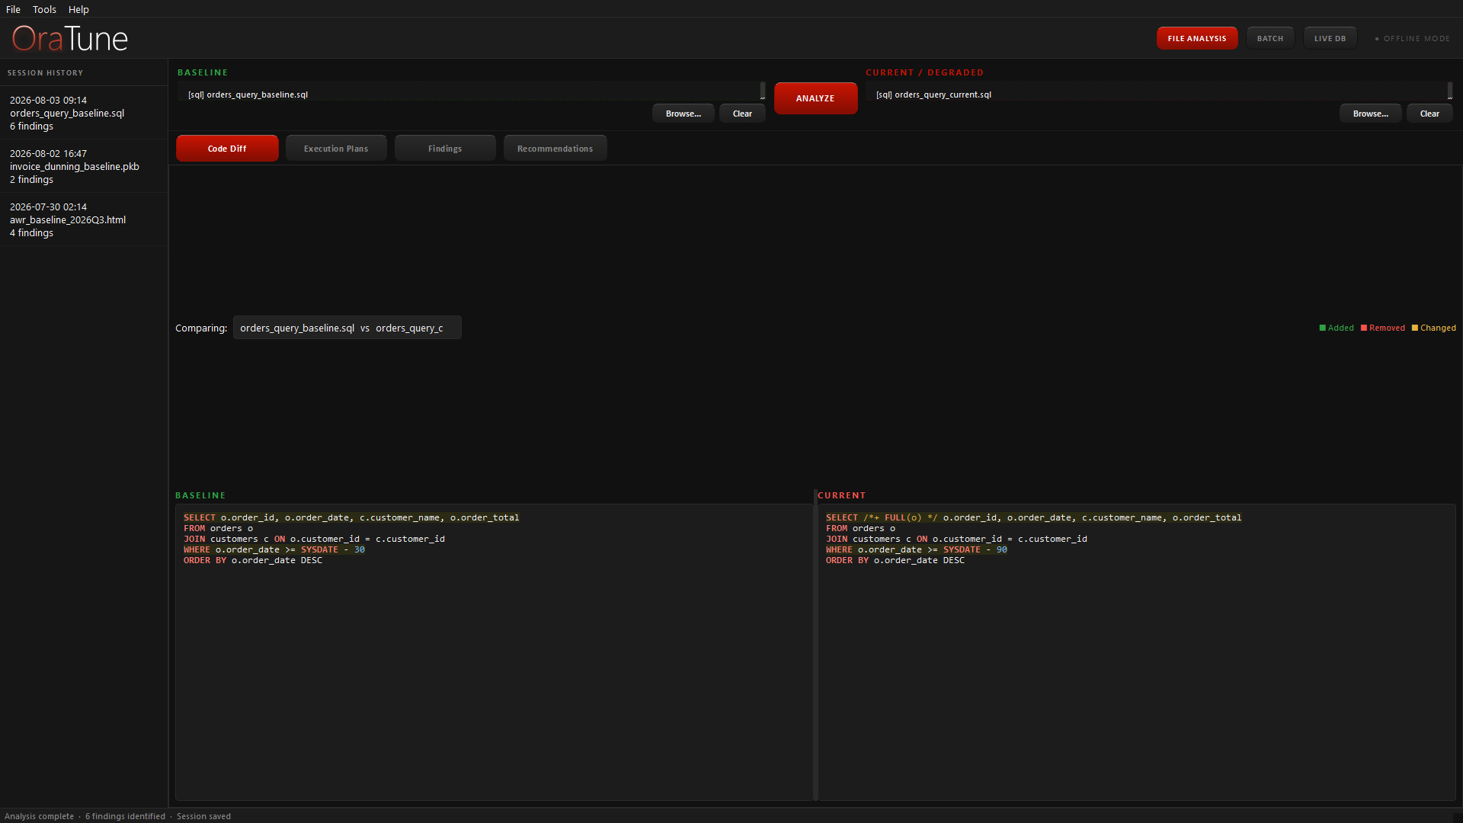Viewport: 1463px width, 823px height.
Task: Browse for a baseline file
Action: point(683,114)
